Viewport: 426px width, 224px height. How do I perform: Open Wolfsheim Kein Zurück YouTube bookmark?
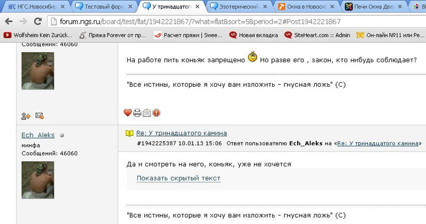pos(38,35)
